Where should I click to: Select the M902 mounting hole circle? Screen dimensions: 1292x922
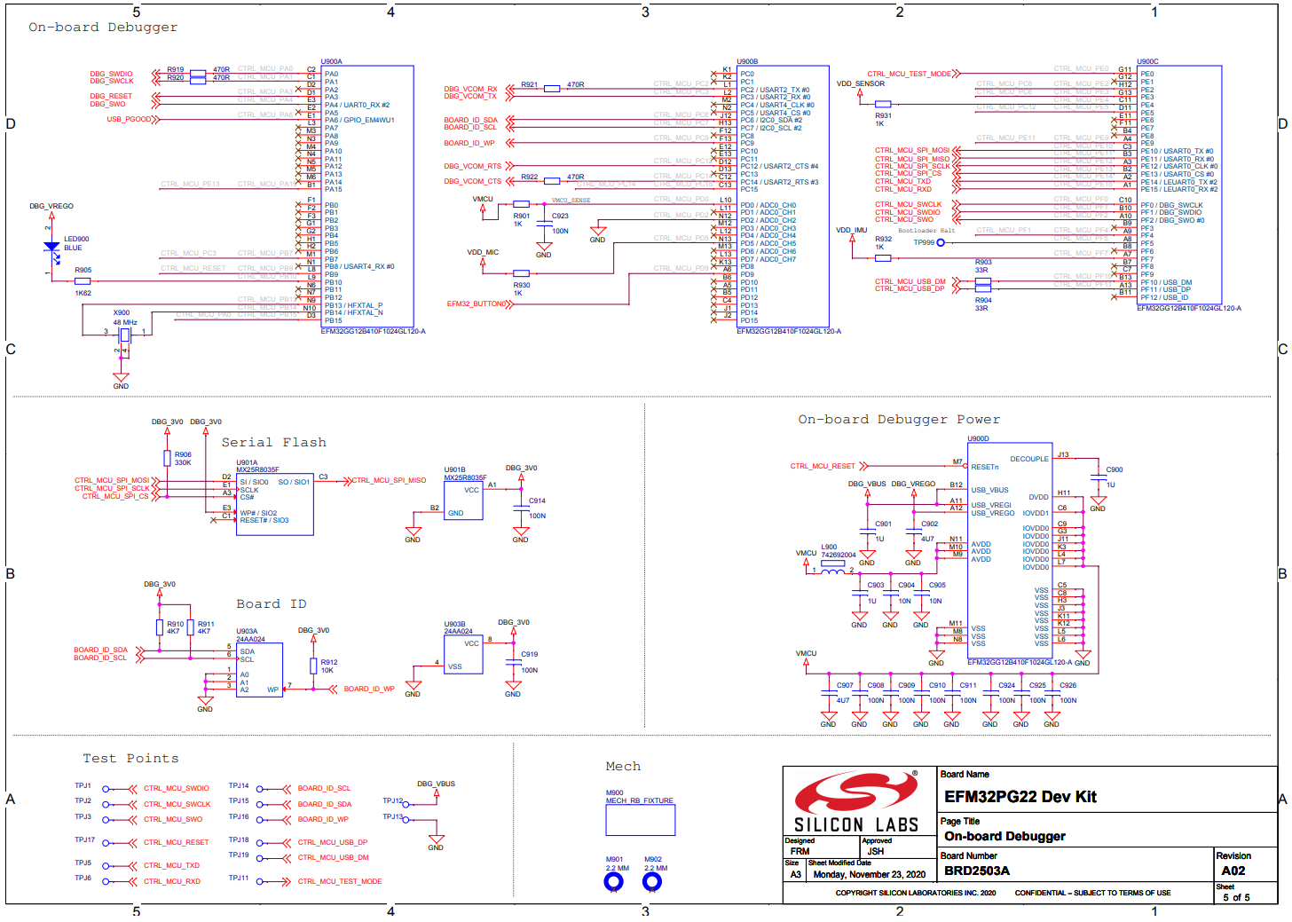click(x=651, y=882)
